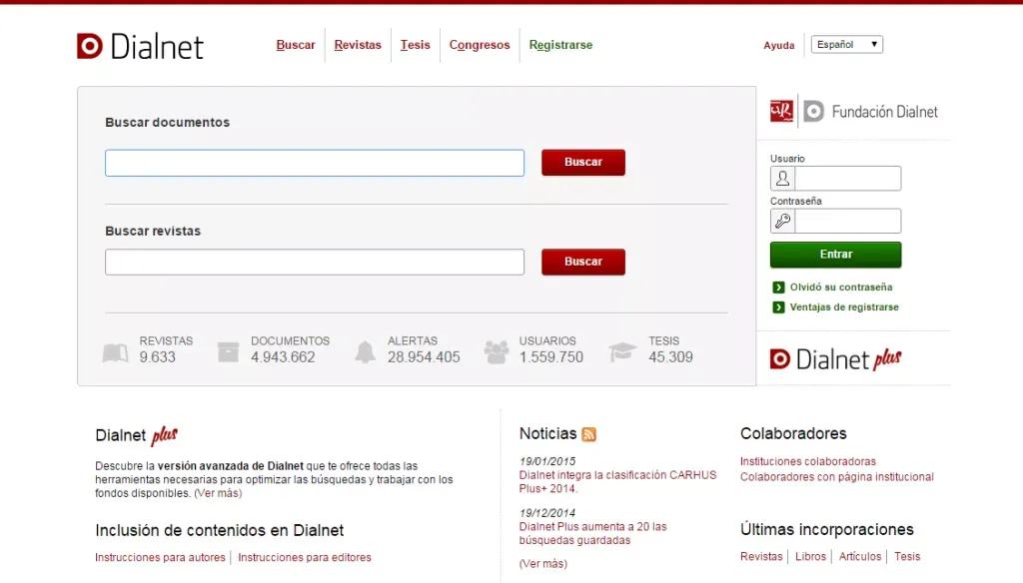Click the Revistas count 9.633
Image resolution: width=1023 pixels, height=583 pixels.
[157, 357]
